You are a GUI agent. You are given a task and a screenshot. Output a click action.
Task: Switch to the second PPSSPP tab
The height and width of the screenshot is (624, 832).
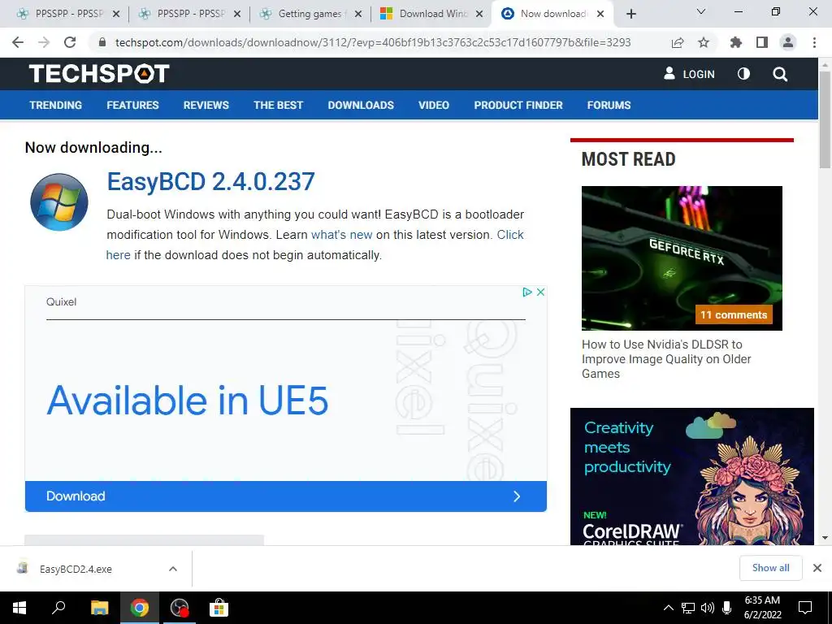click(x=189, y=14)
